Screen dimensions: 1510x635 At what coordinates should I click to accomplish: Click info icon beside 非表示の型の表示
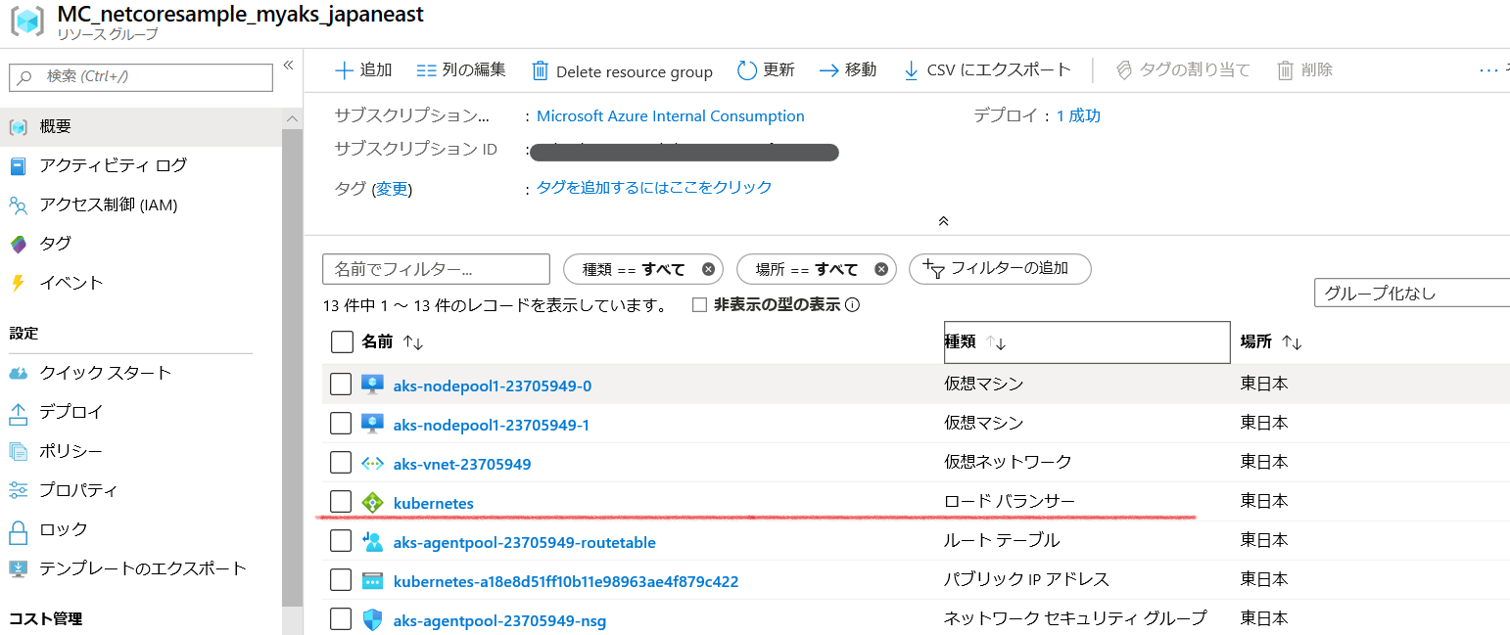852,305
